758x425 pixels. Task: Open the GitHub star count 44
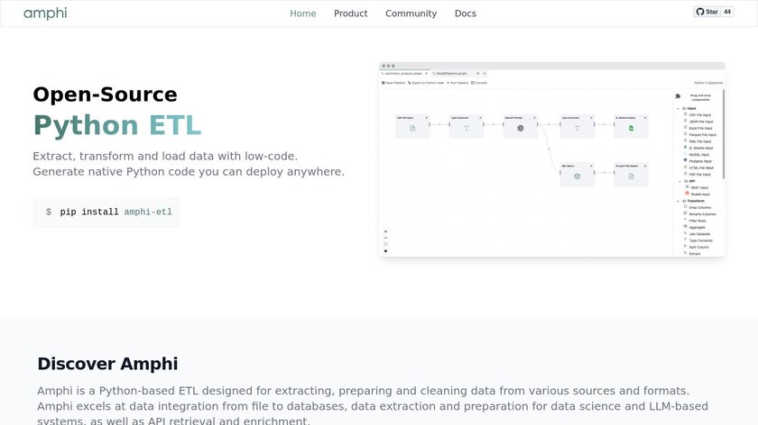[727, 12]
